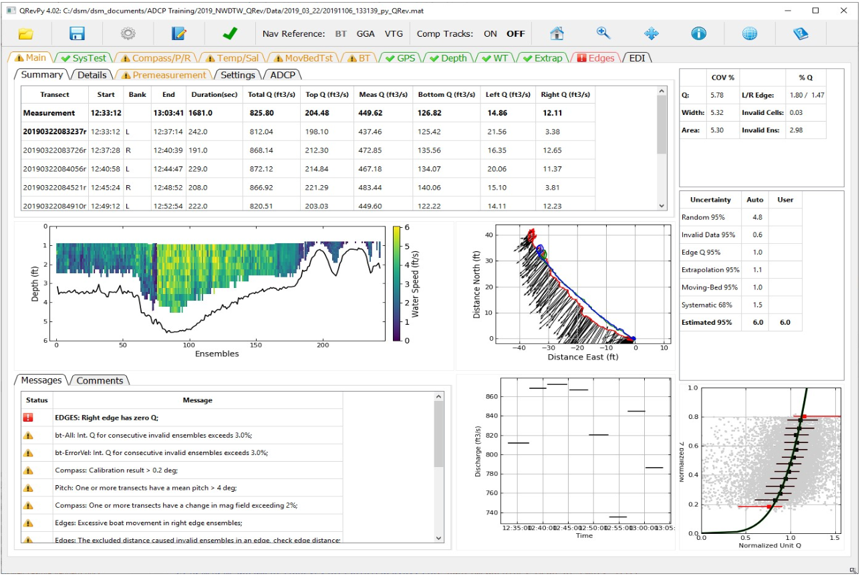Open help with the book icon

[x=801, y=33]
